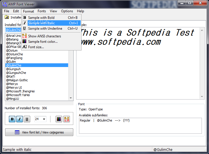
Task: Open the Help menu
Action: [x=80, y=11]
